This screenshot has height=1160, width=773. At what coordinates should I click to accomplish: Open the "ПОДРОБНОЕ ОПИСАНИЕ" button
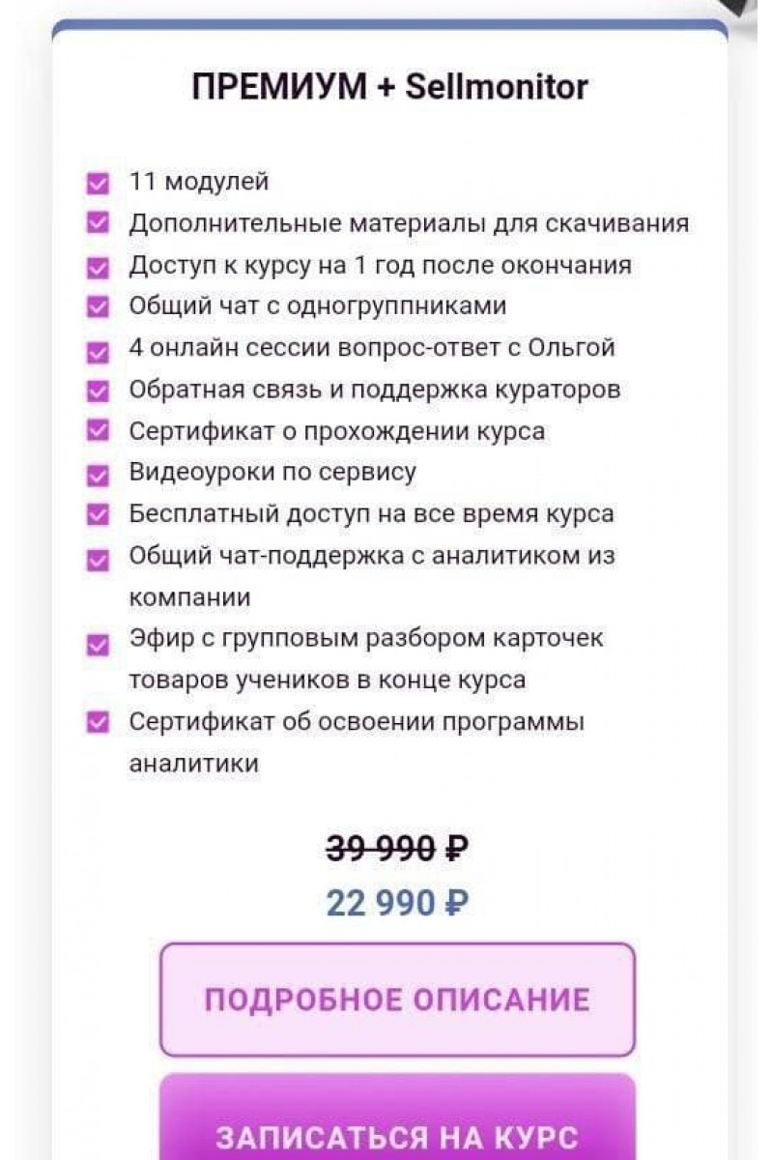click(x=397, y=1000)
